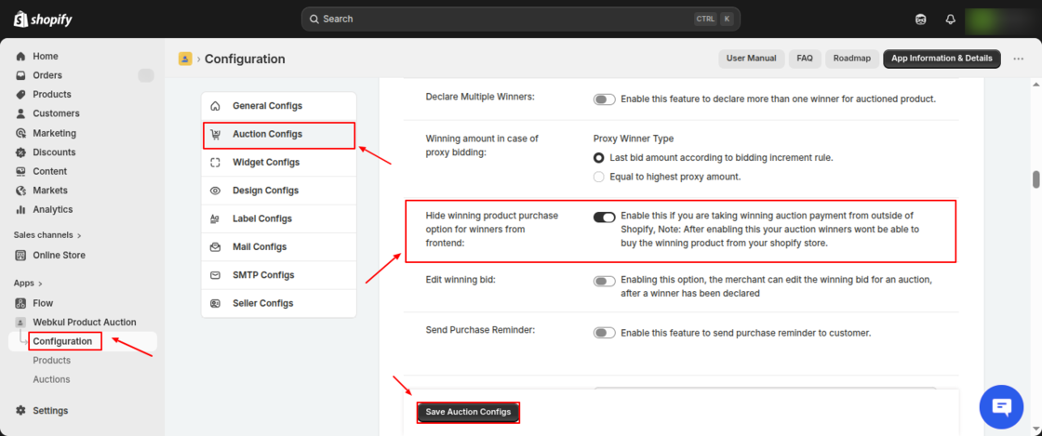Open Widget Configs tab
Image resolution: width=1042 pixels, height=436 pixels.
(278, 163)
